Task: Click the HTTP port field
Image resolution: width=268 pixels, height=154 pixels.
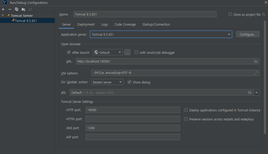Action: pos(133,110)
